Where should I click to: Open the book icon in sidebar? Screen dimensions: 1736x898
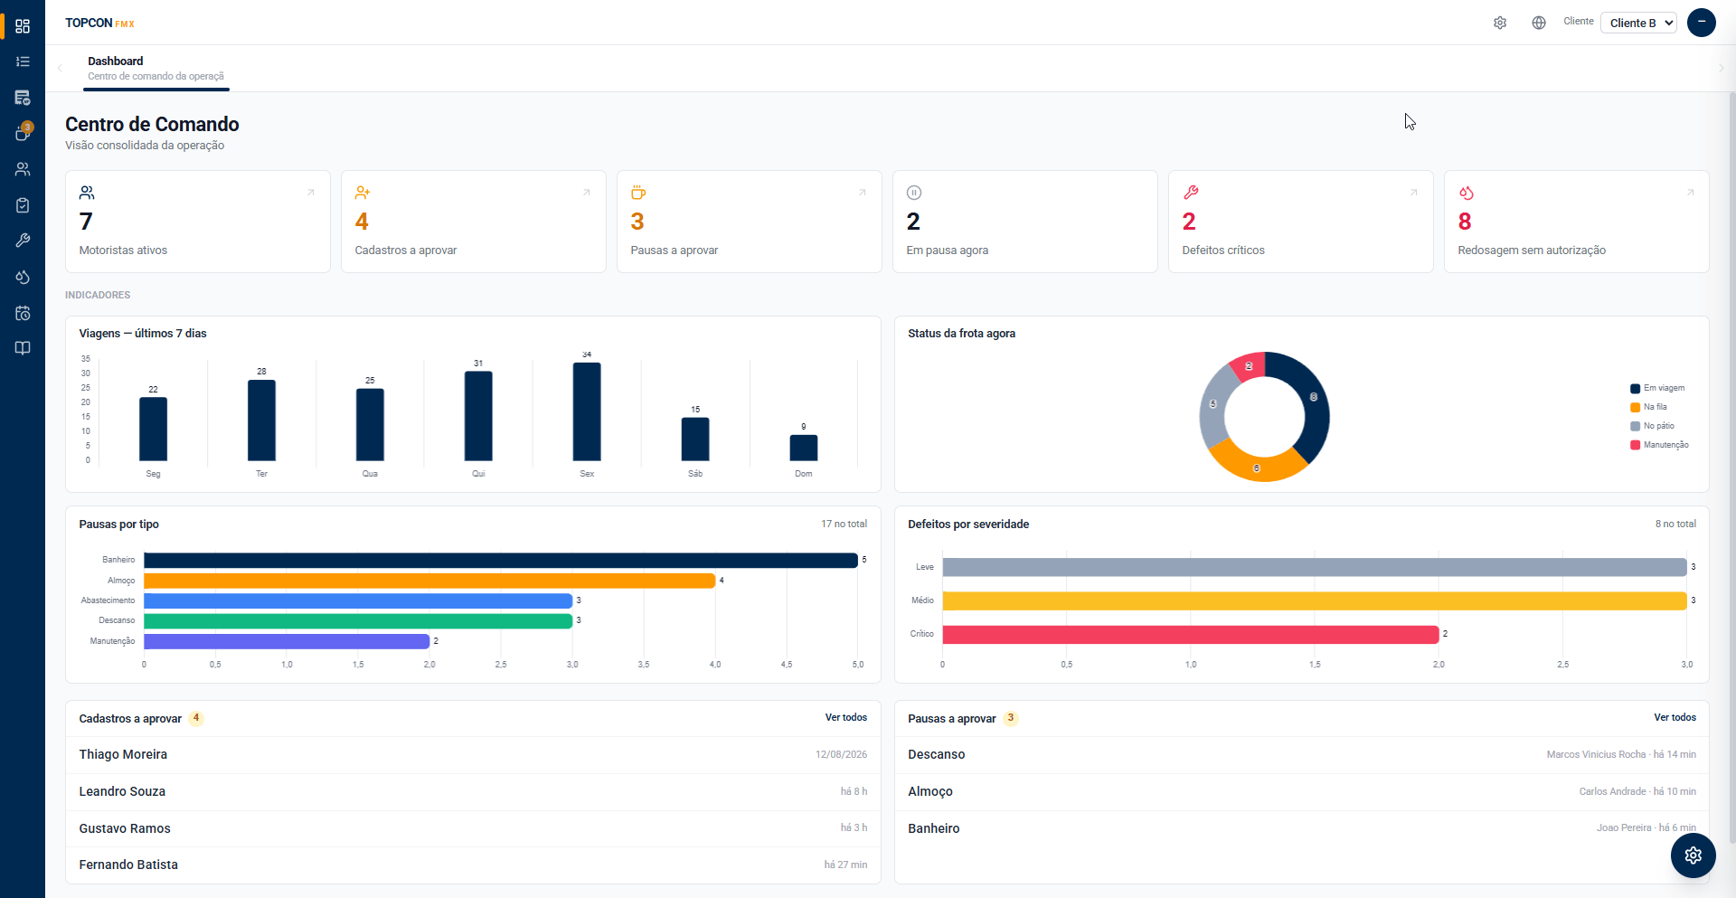pyautogui.click(x=23, y=348)
